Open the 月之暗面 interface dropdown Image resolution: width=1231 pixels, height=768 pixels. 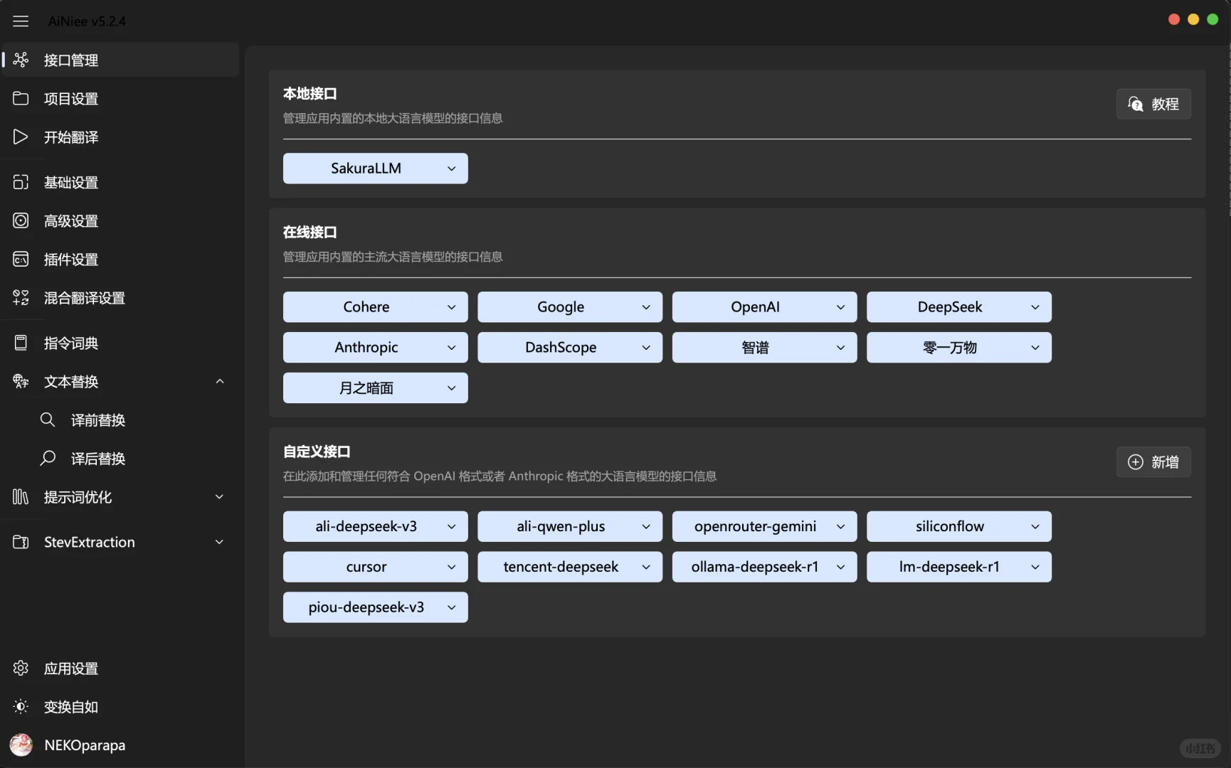tap(375, 388)
